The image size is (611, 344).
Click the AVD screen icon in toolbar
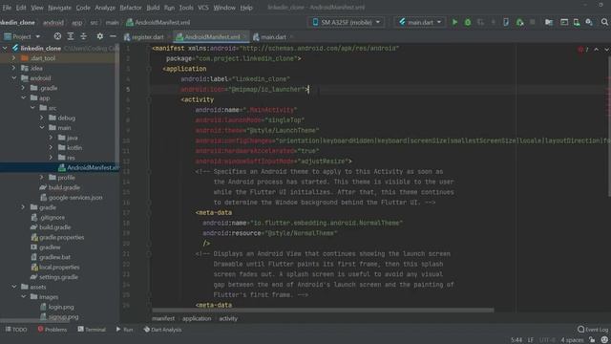point(564,22)
